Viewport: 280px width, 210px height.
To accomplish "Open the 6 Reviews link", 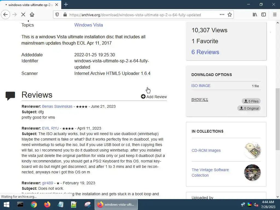I will point(205,52).
